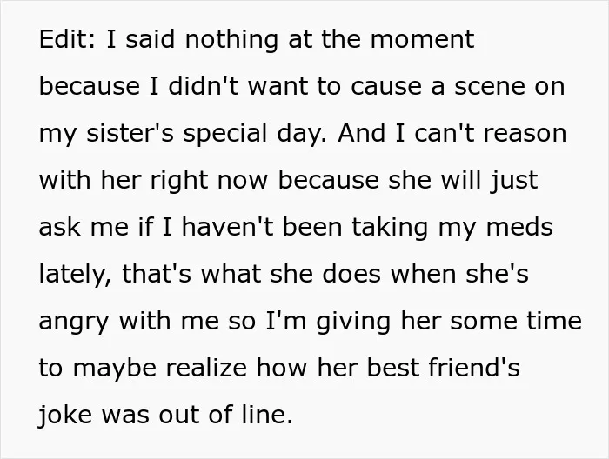Click the phrase "right now" in fourth line
Image resolution: width=609 pixels, height=459 pixels.
click(x=209, y=182)
